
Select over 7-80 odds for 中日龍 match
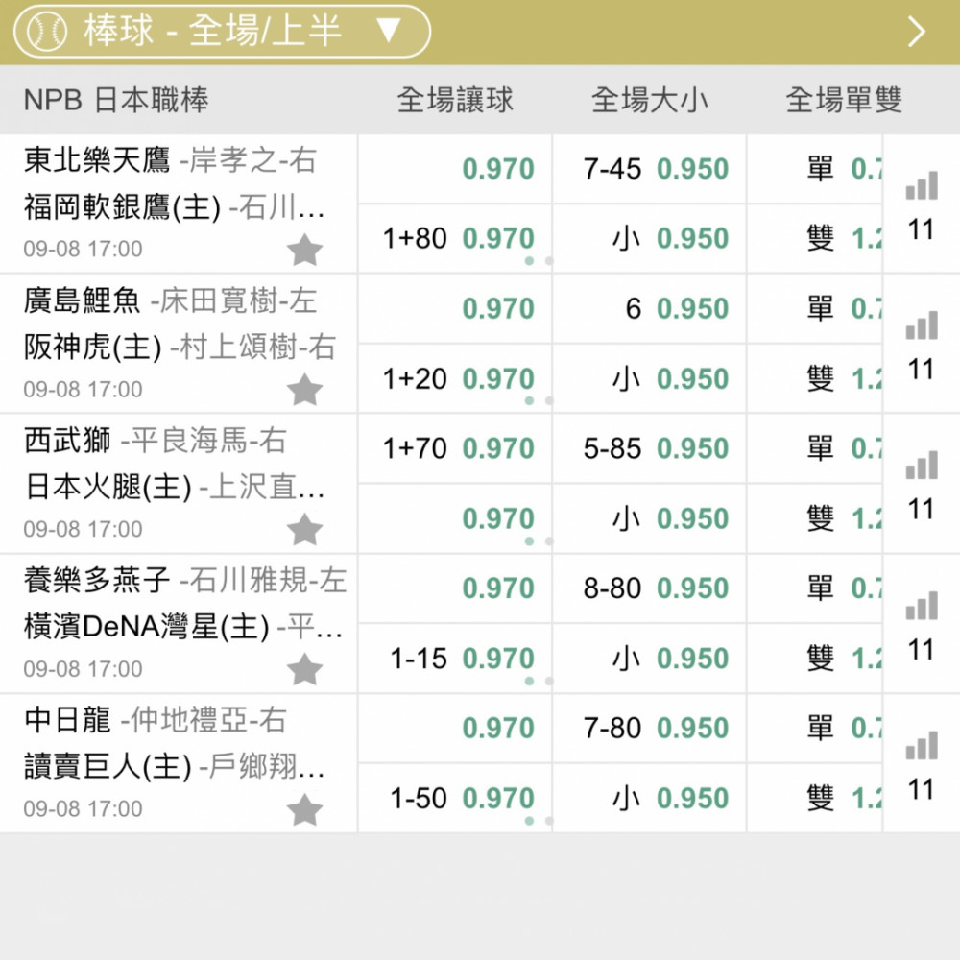(x=649, y=728)
